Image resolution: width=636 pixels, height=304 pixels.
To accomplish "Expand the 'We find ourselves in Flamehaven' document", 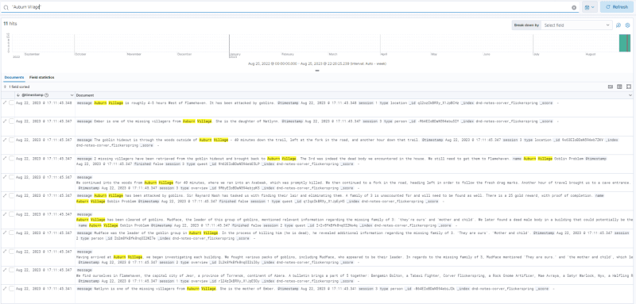I will 5,270.
